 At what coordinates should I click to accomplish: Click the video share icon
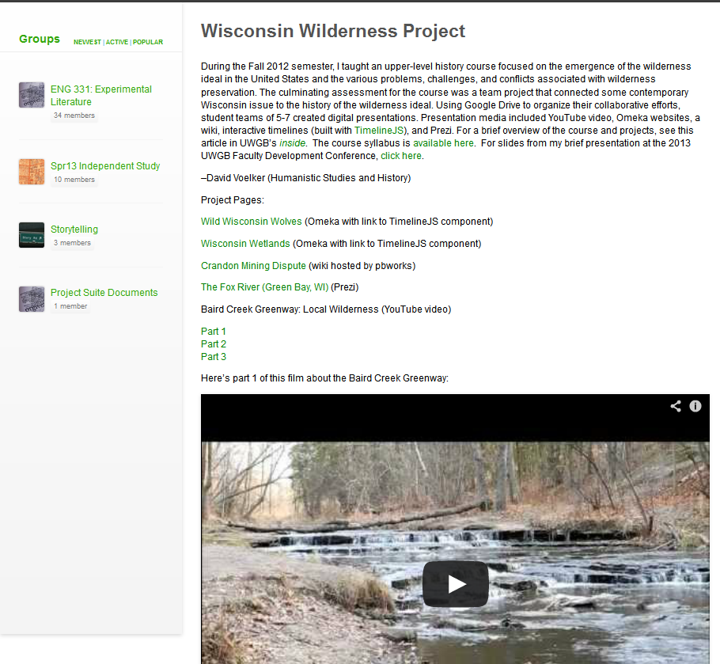[676, 406]
